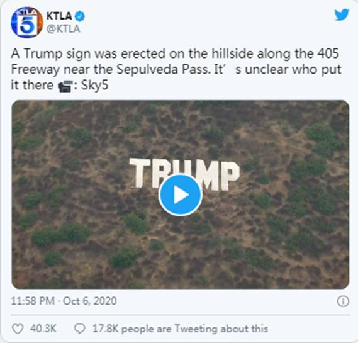The image size is (358, 343).
Task: Click the Twitter bird logo
Action: click(342, 15)
